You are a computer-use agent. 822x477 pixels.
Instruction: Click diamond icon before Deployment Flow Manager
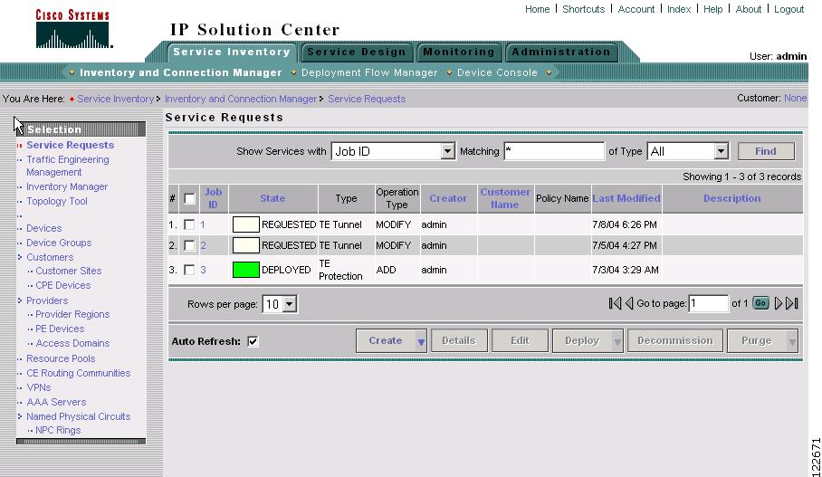(x=293, y=72)
